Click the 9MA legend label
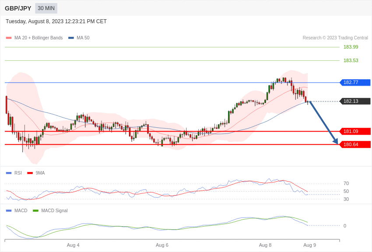This screenshot has width=372, height=252. (x=40, y=173)
